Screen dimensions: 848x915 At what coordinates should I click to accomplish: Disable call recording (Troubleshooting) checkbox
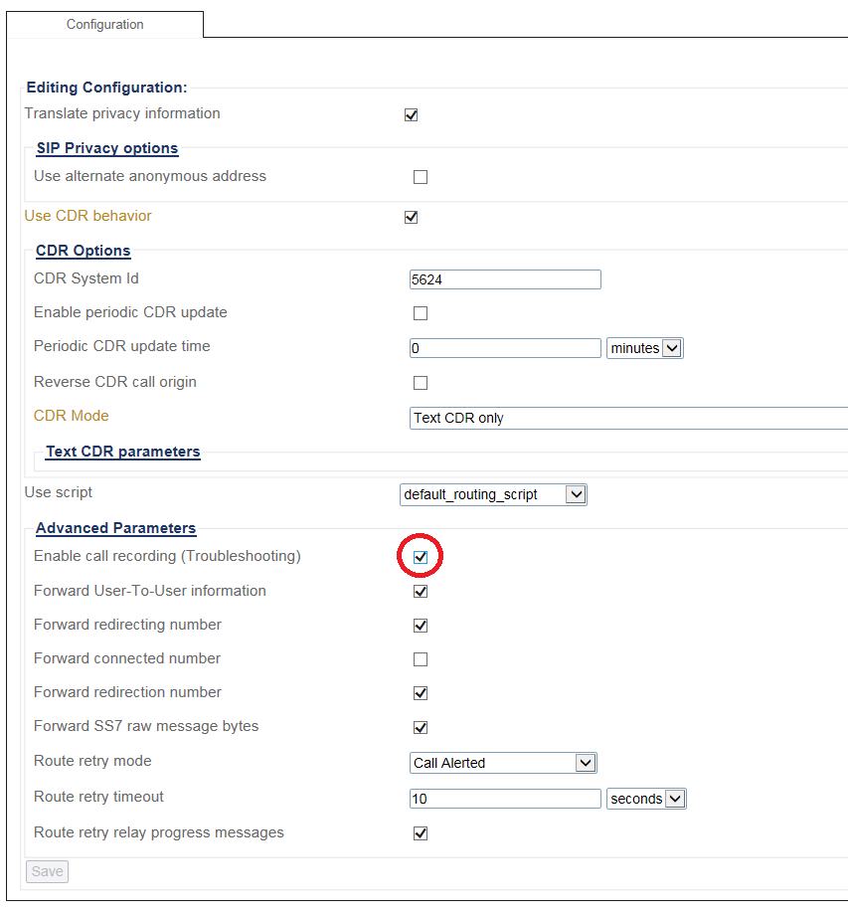click(421, 557)
